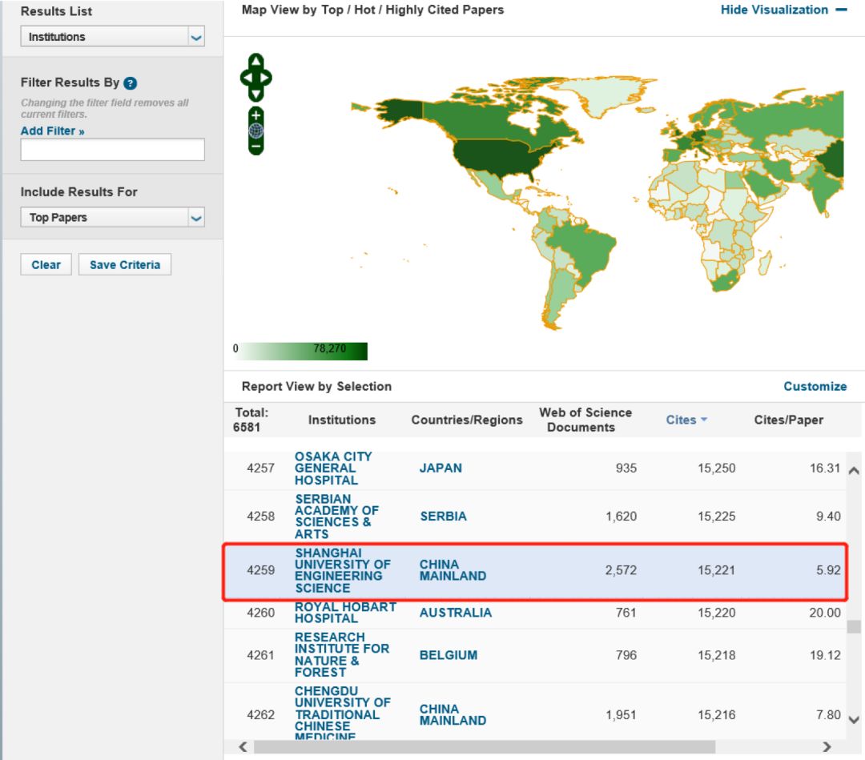Click the map legend gradient bar
865x760 pixels.
(303, 351)
